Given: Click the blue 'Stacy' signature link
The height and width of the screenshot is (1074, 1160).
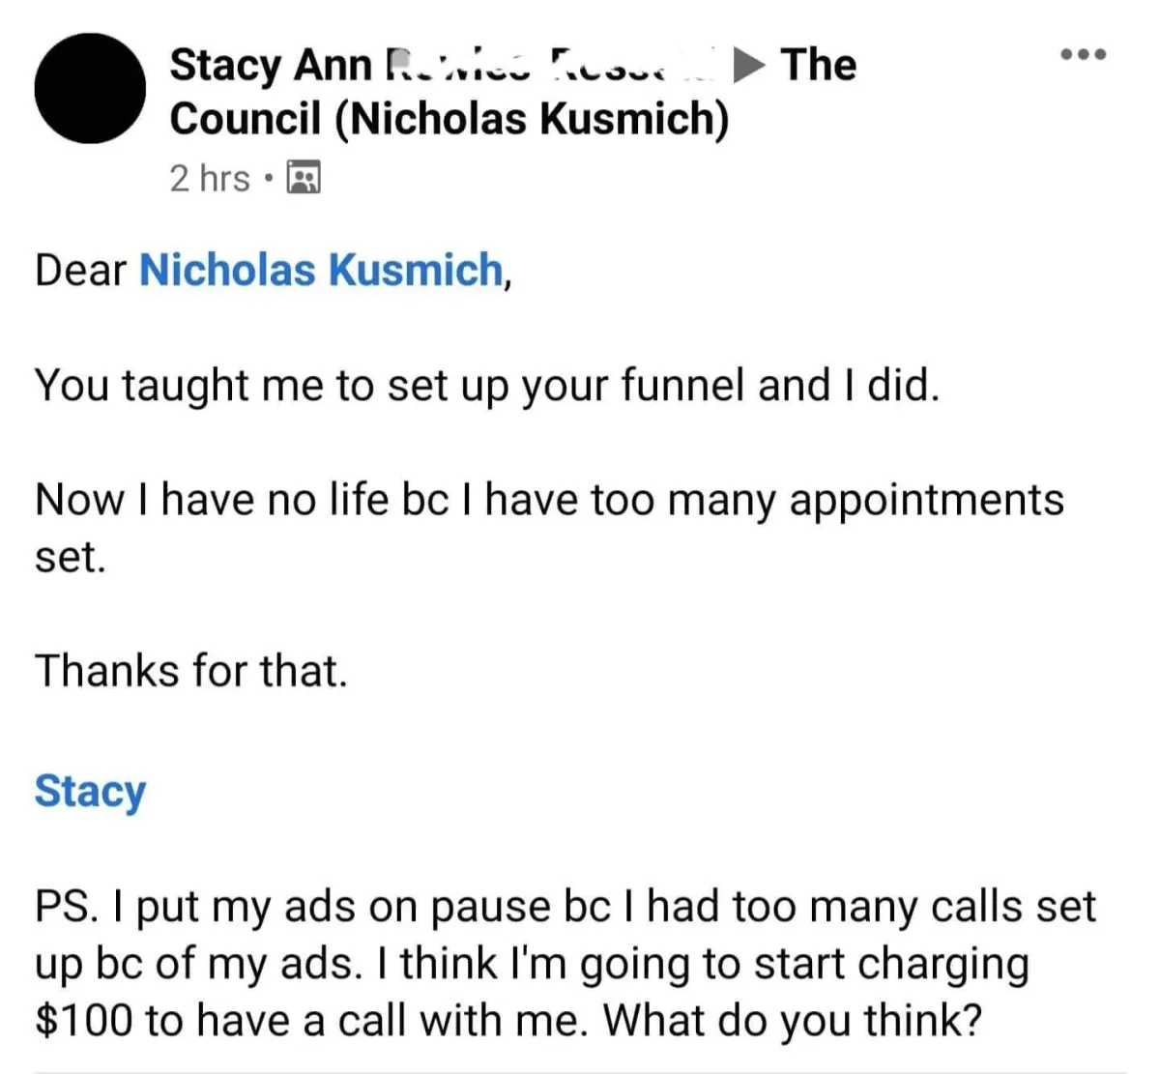Looking at the screenshot, I should 90,791.
